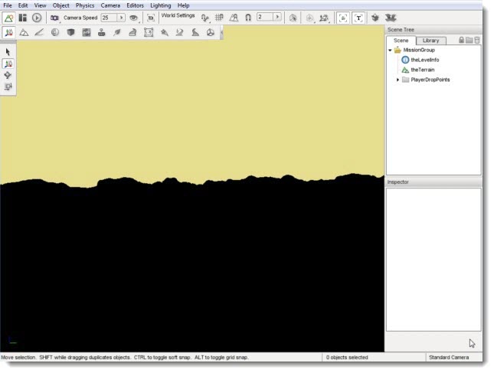Switch to the Library tab
Viewport: 494px width, 373px height.
[430, 40]
